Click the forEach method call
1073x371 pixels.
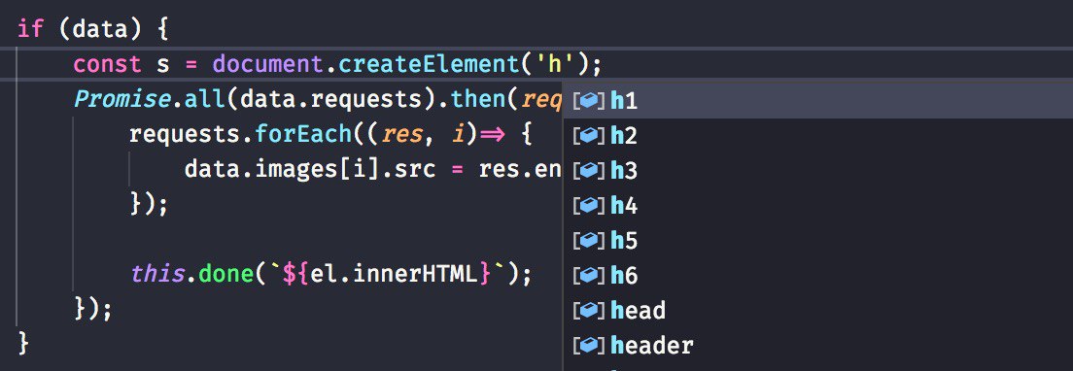(303, 135)
